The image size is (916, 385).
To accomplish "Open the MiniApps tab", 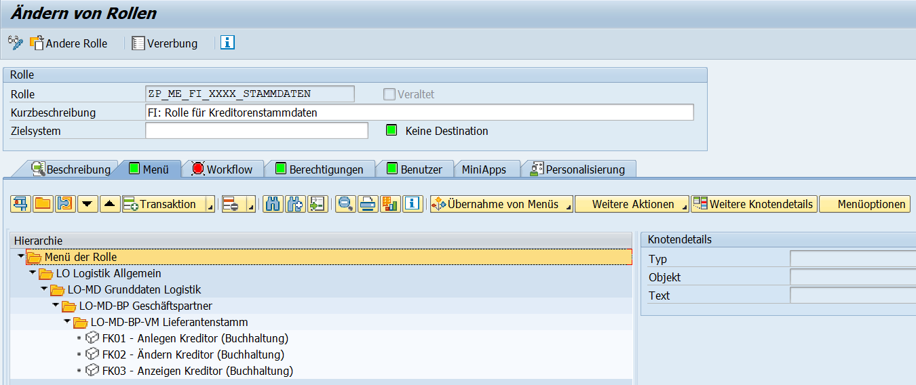I will pos(484,169).
